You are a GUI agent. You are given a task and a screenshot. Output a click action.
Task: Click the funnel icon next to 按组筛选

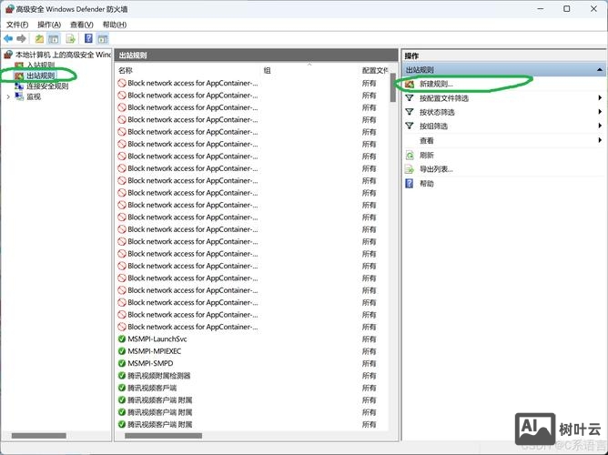coord(410,126)
